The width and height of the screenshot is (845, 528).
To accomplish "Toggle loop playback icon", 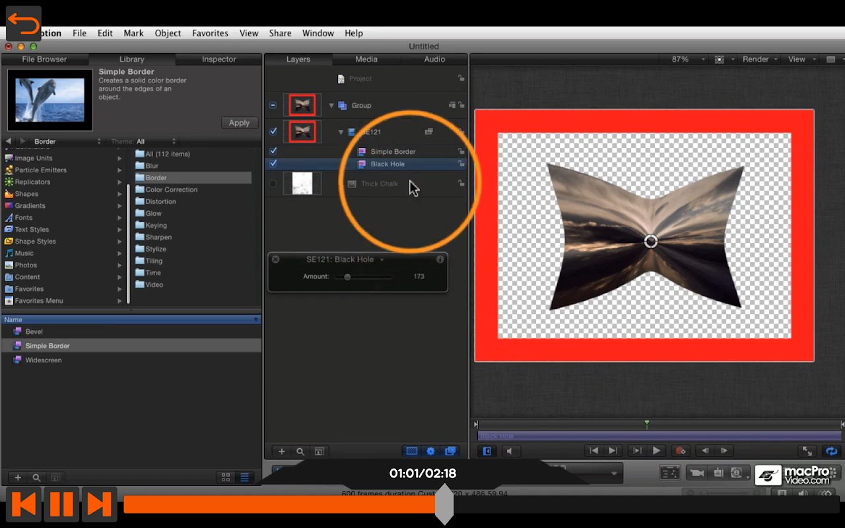I will point(831,451).
